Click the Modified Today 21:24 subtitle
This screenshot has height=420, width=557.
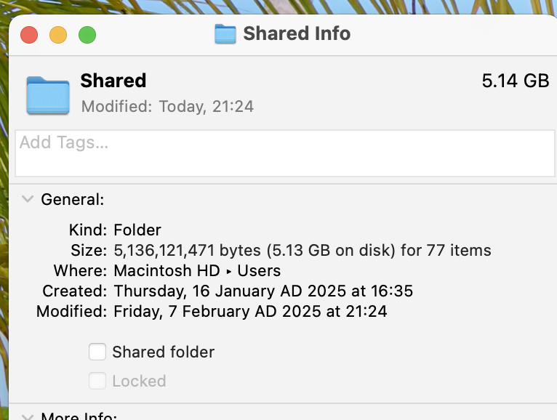(x=167, y=107)
